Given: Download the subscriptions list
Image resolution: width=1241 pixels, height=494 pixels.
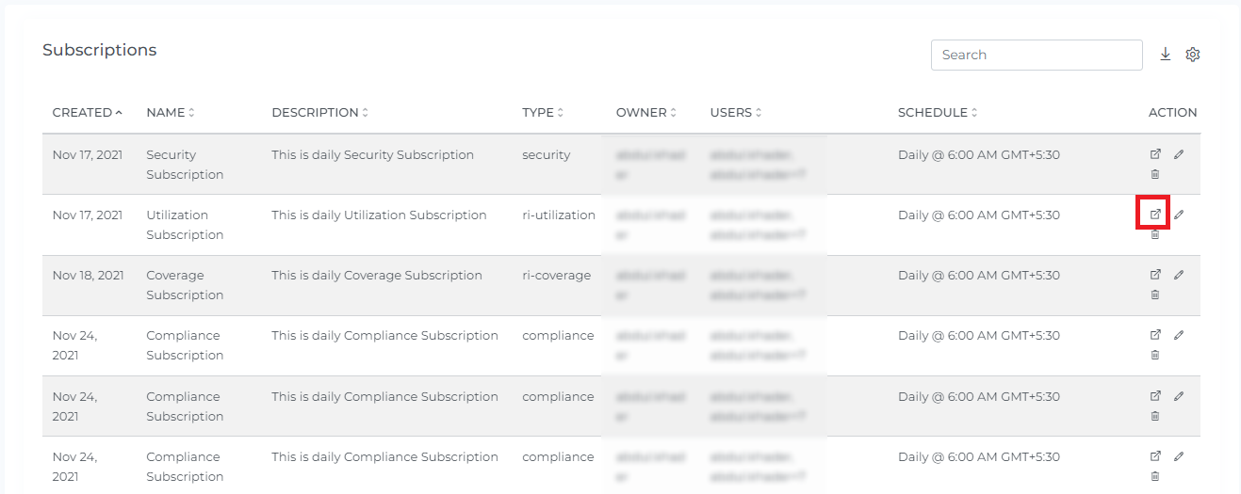Looking at the screenshot, I should coord(1165,55).
